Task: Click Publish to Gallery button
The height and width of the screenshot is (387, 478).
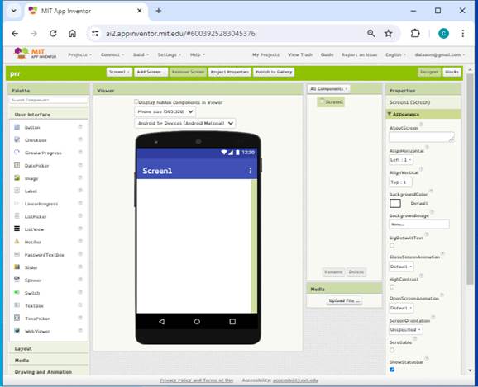Action: coord(274,72)
